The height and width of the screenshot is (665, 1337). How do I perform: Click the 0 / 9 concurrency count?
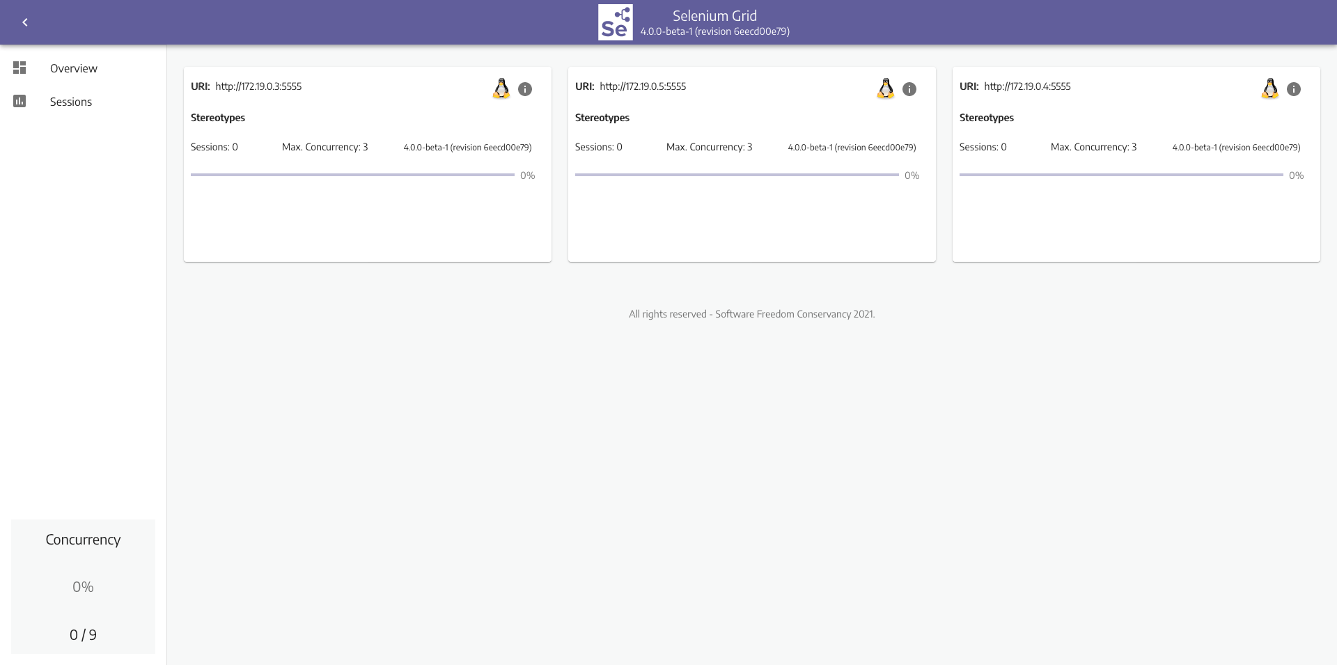coord(83,635)
